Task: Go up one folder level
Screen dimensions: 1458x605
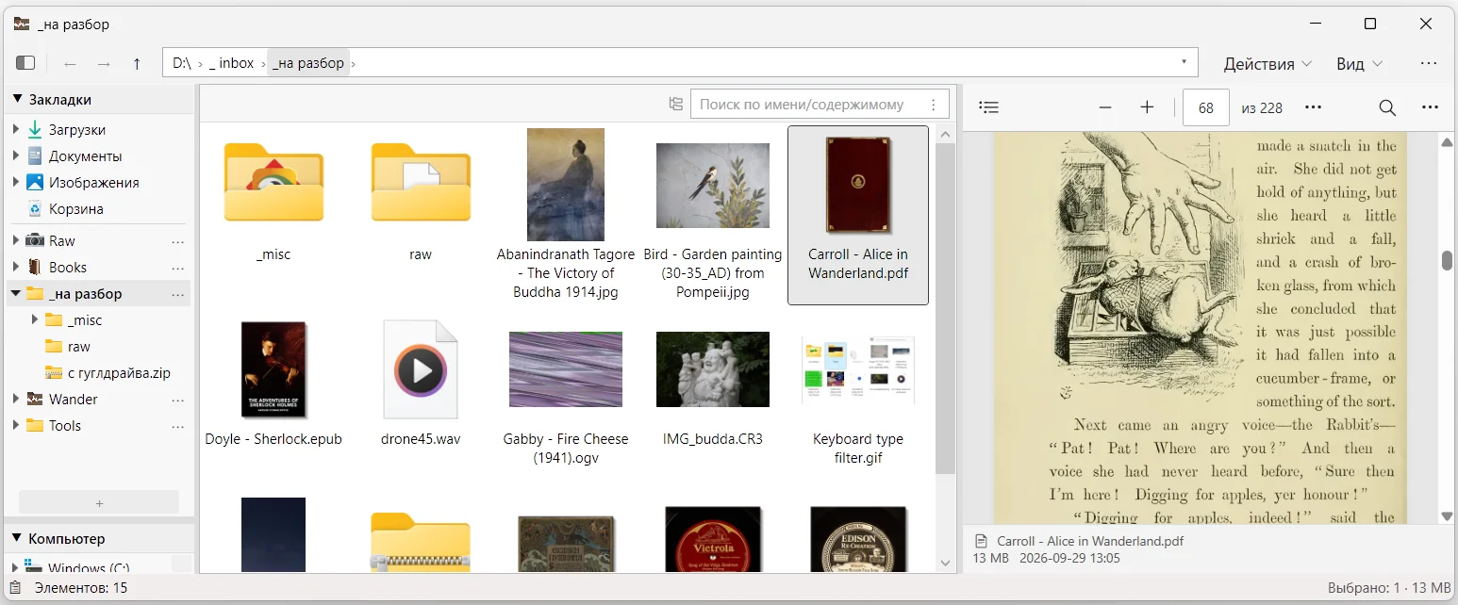Action: pos(137,63)
